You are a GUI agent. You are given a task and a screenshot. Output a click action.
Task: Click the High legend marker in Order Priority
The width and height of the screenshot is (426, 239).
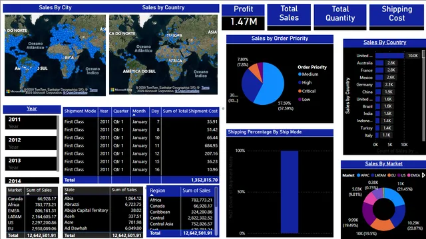pos(300,82)
